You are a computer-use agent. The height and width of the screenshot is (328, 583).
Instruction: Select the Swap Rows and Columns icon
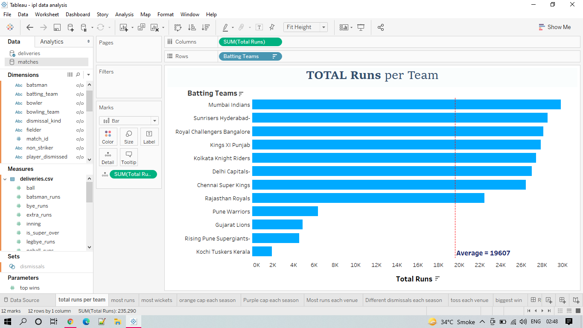click(x=178, y=27)
